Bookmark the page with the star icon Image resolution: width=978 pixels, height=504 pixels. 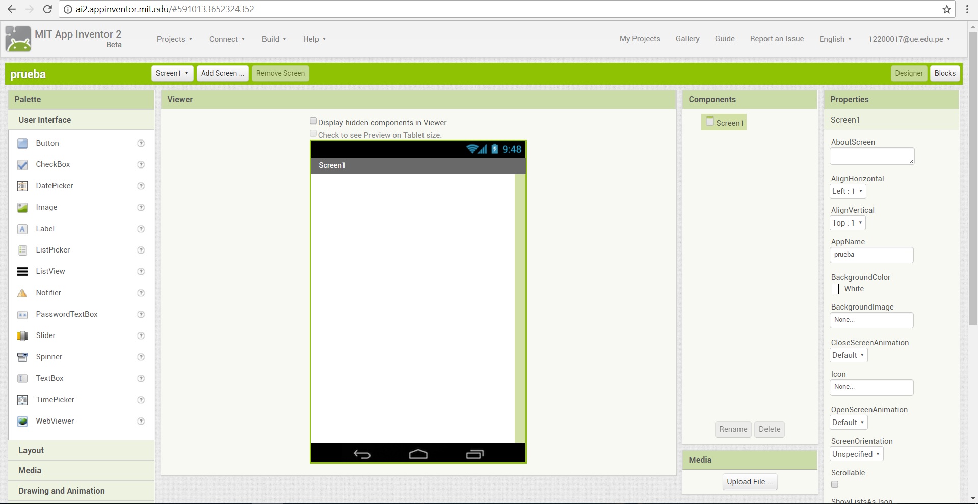click(x=947, y=9)
